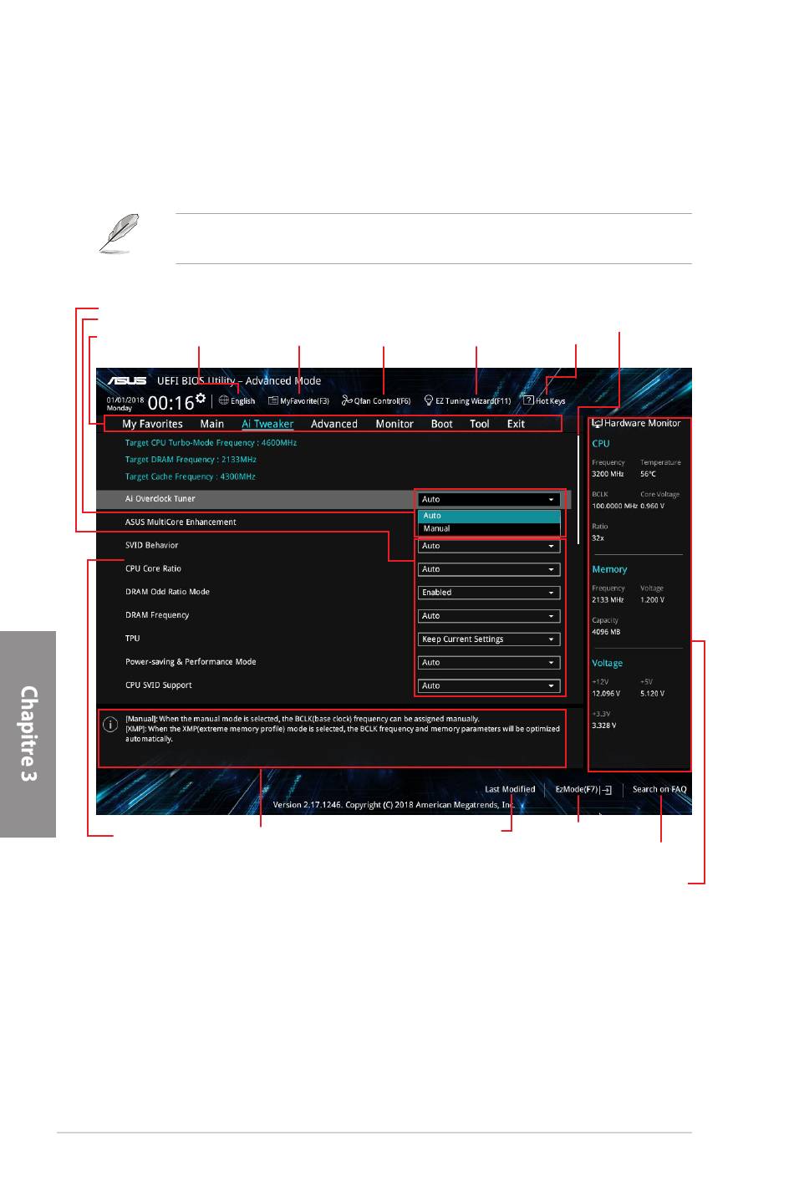This screenshot has height=1197, width=794.
Task: Select the Ai Tweaker tab
Action: pos(267,424)
